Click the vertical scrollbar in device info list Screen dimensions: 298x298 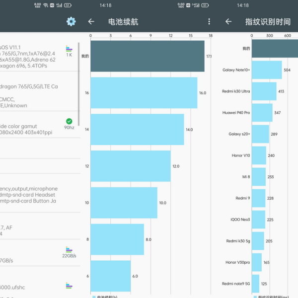[78, 84]
